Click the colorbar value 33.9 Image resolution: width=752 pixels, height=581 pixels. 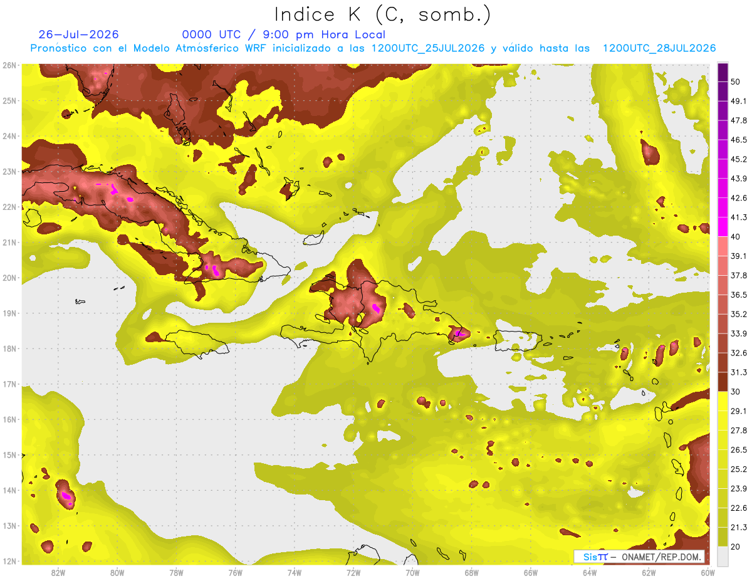click(739, 333)
